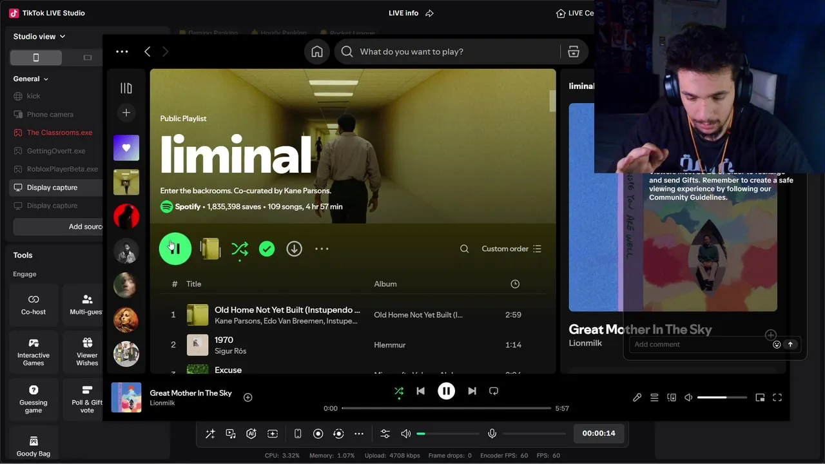This screenshot has width=825, height=464.
Task: Open the Spotify queue
Action: tap(654, 398)
